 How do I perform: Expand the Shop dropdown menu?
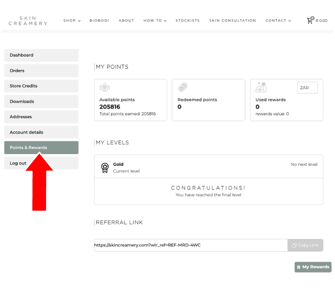(x=72, y=21)
